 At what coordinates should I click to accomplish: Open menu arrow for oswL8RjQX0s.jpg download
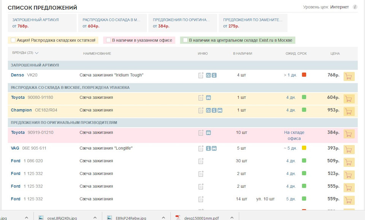coord(95,218)
